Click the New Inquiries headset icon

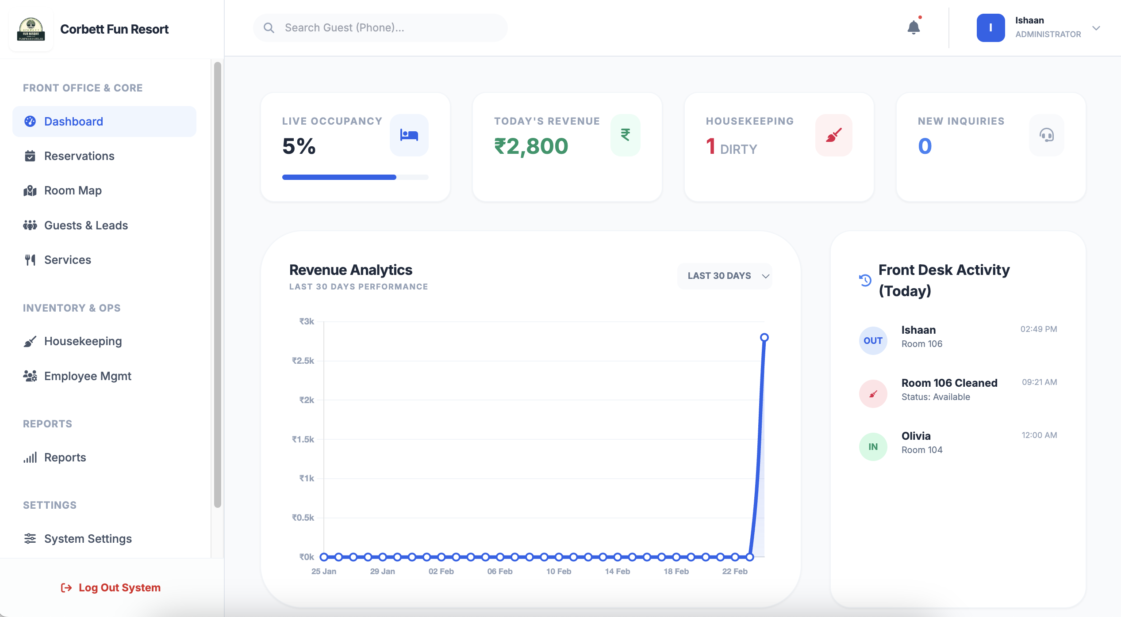(x=1046, y=135)
